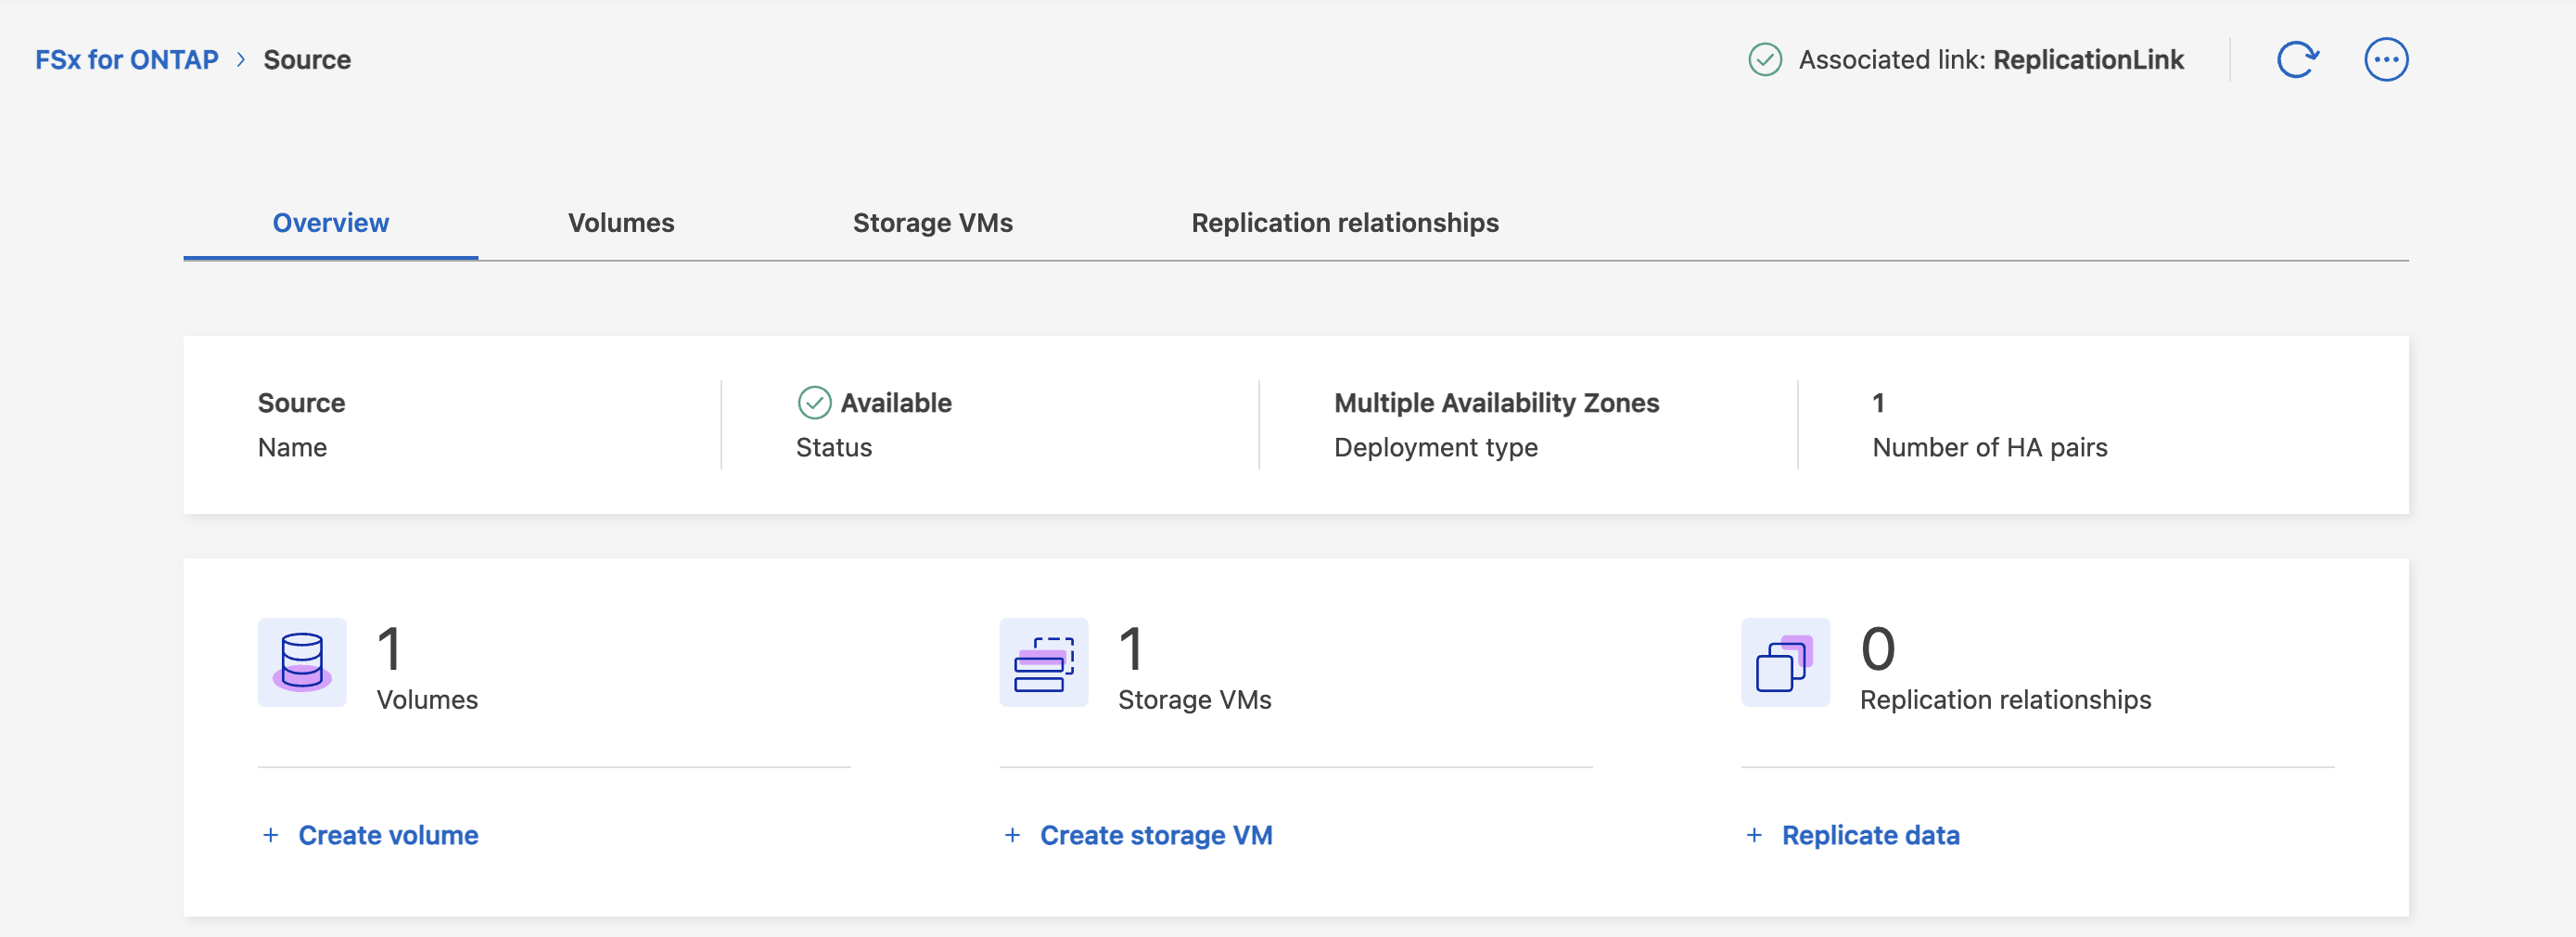2576x937 pixels.
Task: Click the Create storage VM link
Action: [x=1157, y=835]
